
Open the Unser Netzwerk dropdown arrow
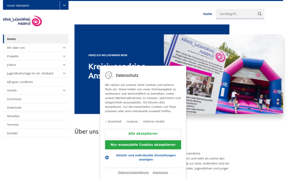pyautogui.click(x=64, y=5)
